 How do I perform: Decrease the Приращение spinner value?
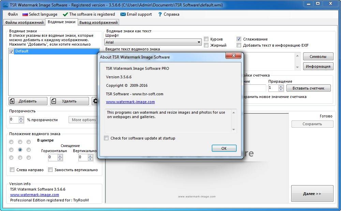coord(281,90)
